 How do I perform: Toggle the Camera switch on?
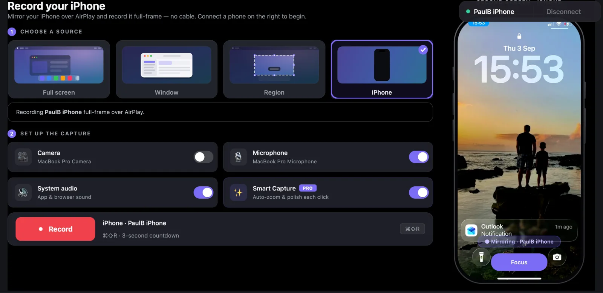pos(204,157)
